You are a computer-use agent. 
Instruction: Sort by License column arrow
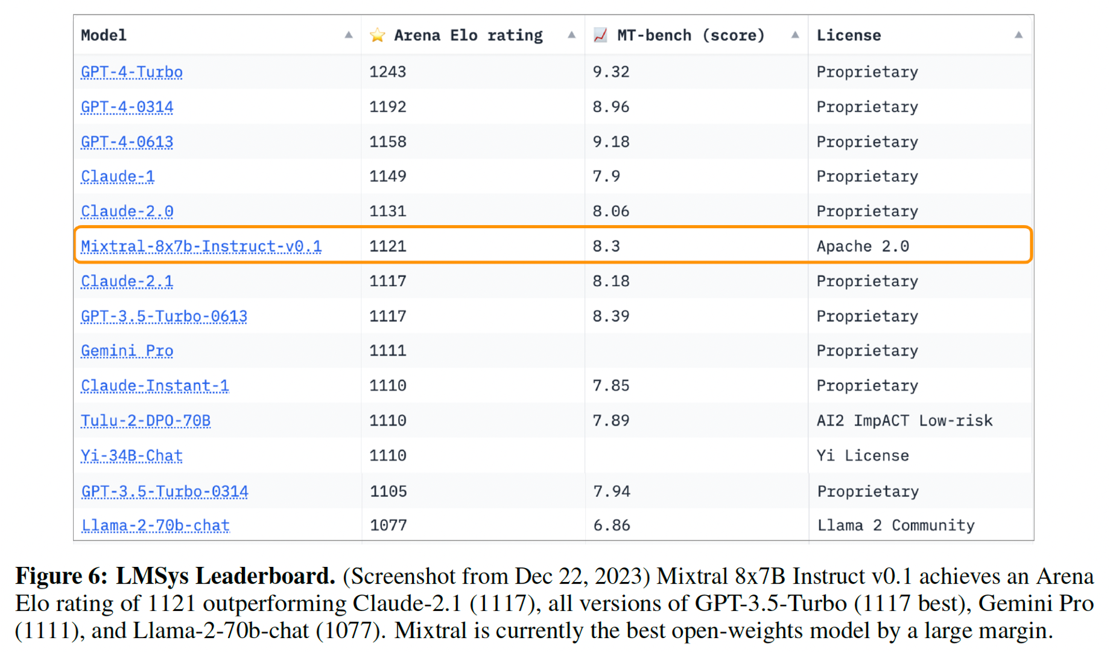1018,35
